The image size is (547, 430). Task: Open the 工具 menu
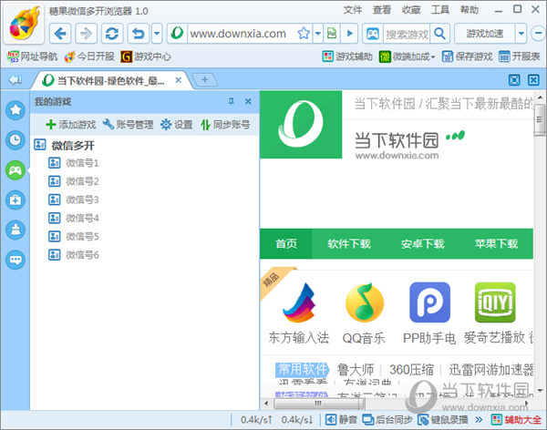coord(440,10)
